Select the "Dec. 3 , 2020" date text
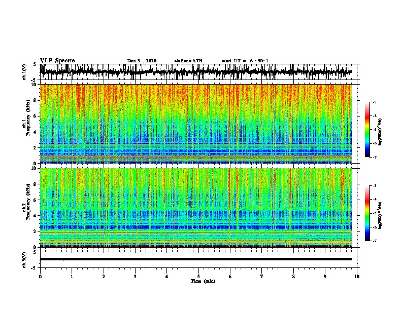Image resolution: width=402 pixels, height=310 pixels. click(142, 61)
